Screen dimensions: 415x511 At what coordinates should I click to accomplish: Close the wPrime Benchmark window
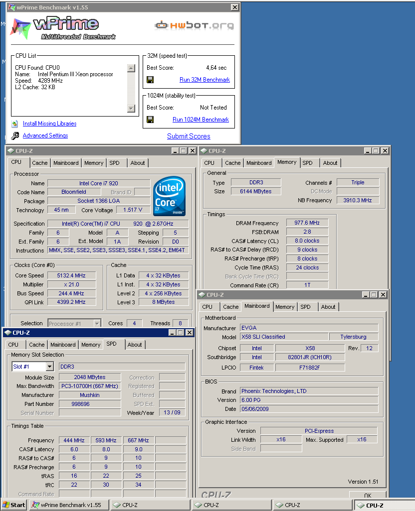point(234,7)
